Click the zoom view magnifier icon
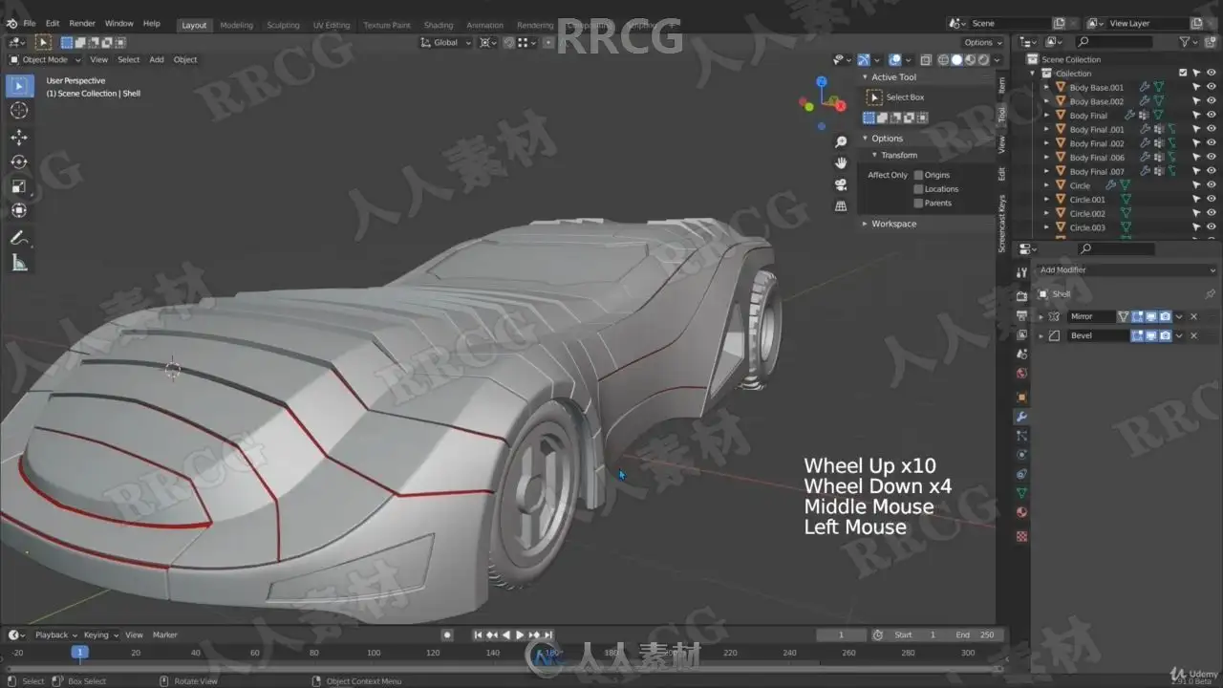This screenshot has height=688, width=1223. (841, 141)
